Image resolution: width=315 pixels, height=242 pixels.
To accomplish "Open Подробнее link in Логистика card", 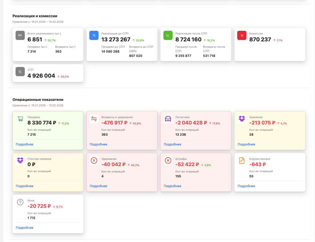I will click(172, 144).
